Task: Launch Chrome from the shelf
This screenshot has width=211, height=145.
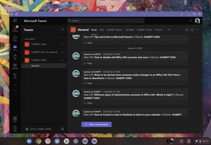Action: [38, 141]
